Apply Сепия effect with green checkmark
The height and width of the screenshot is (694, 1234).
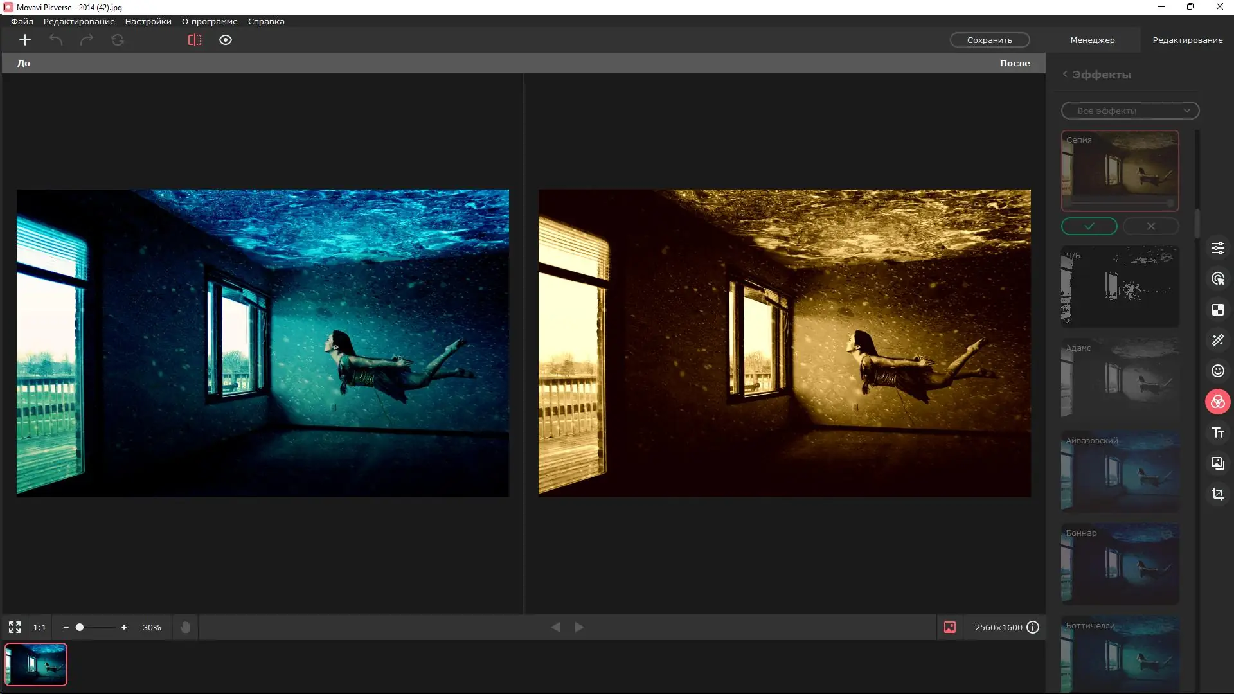(x=1089, y=226)
